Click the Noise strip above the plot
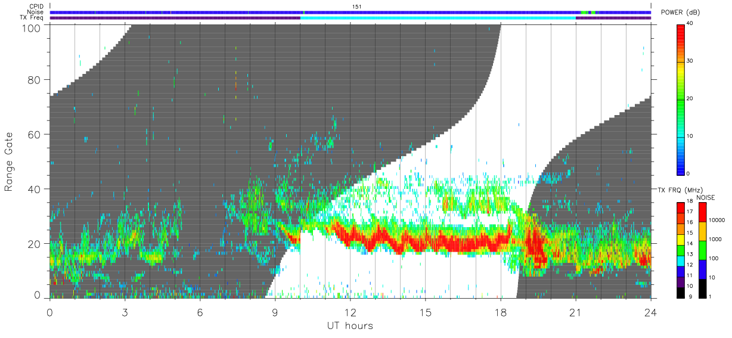732x338 pixels. click(351, 12)
